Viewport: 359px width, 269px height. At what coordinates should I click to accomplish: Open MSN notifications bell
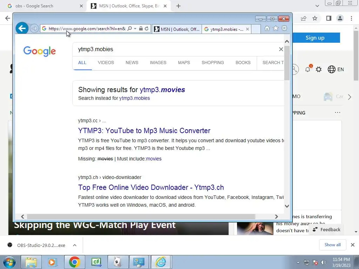[x=308, y=69]
